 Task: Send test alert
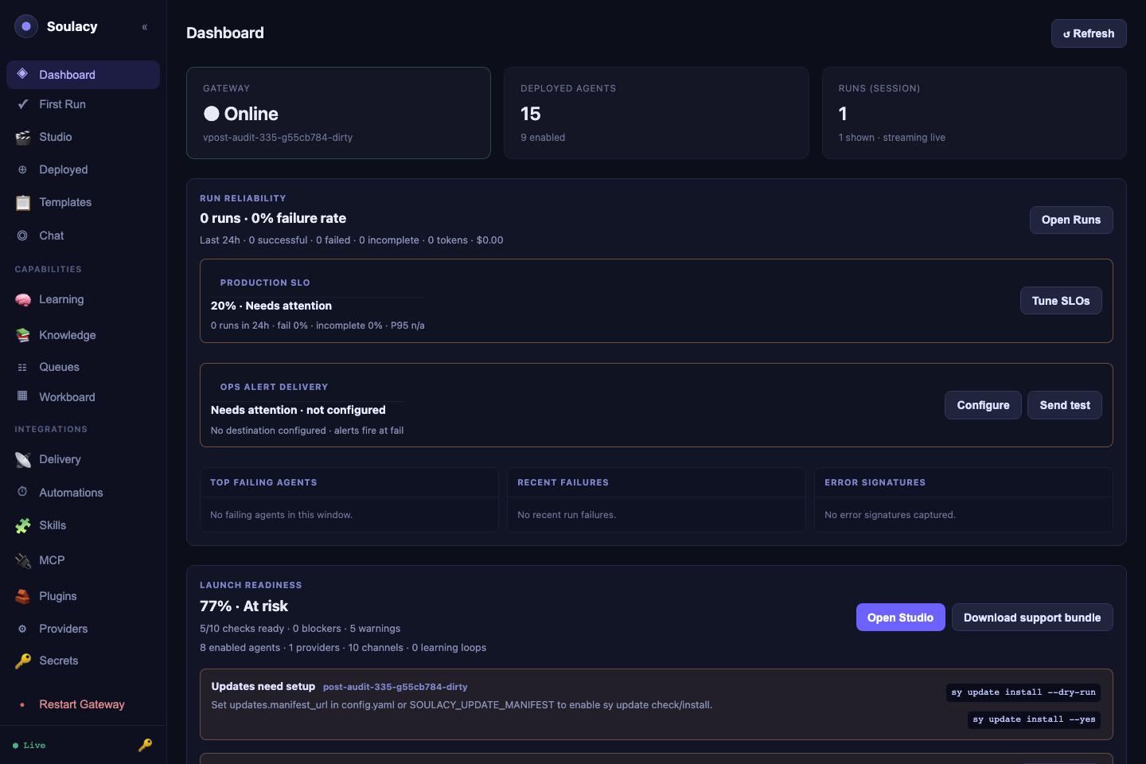(1065, 405)
